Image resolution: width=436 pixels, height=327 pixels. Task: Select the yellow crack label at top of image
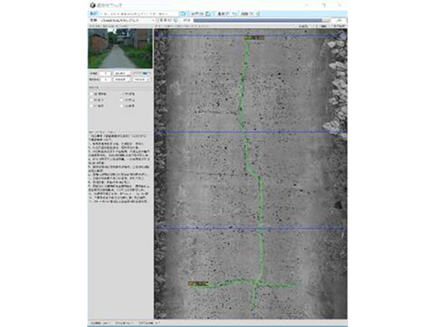pos(253,38)
